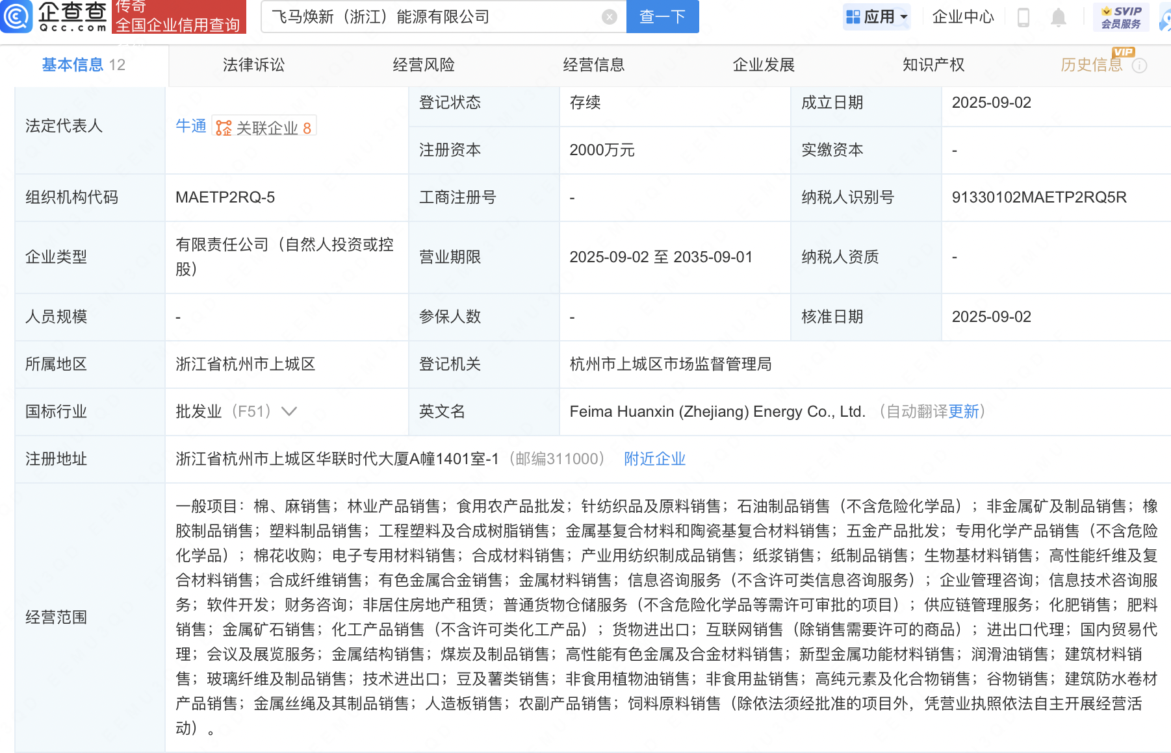Click business term 2025-09-02 至 2035-09-01
This screenshot has width=1171, height=753.
661,257
